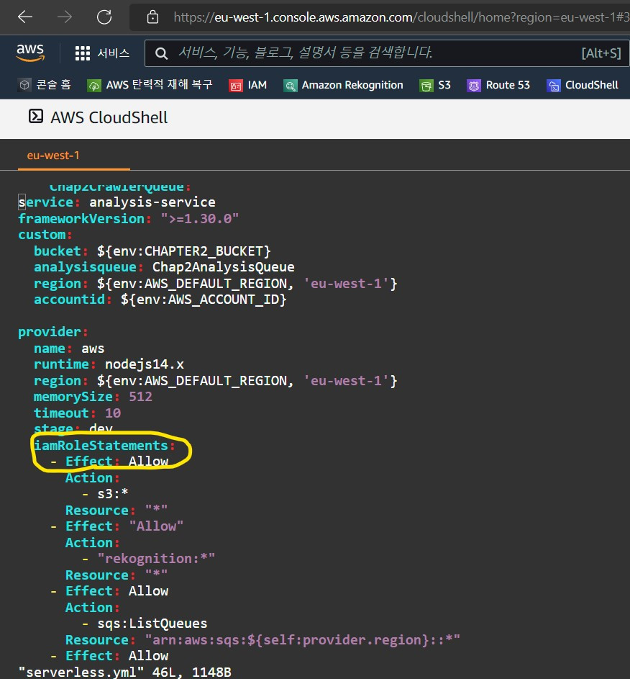The width and height of the screenshot is (630, 679).
Task: Click the Route 53 icon
Action: click(x=474, y=86)
